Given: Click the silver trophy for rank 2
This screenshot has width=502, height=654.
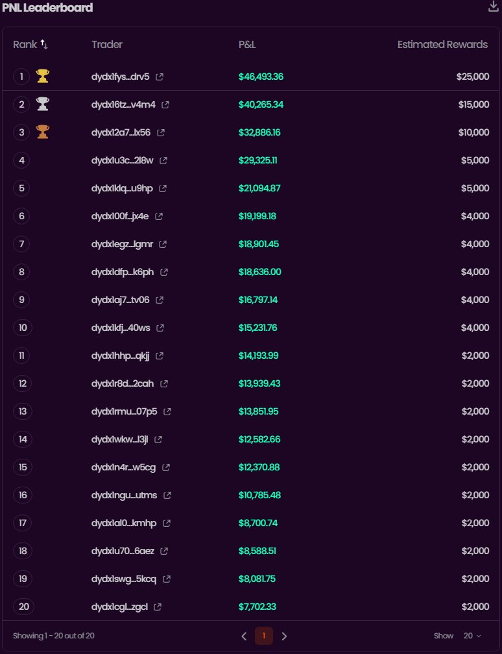Looking at the screenshot, I should coord(43,104).
